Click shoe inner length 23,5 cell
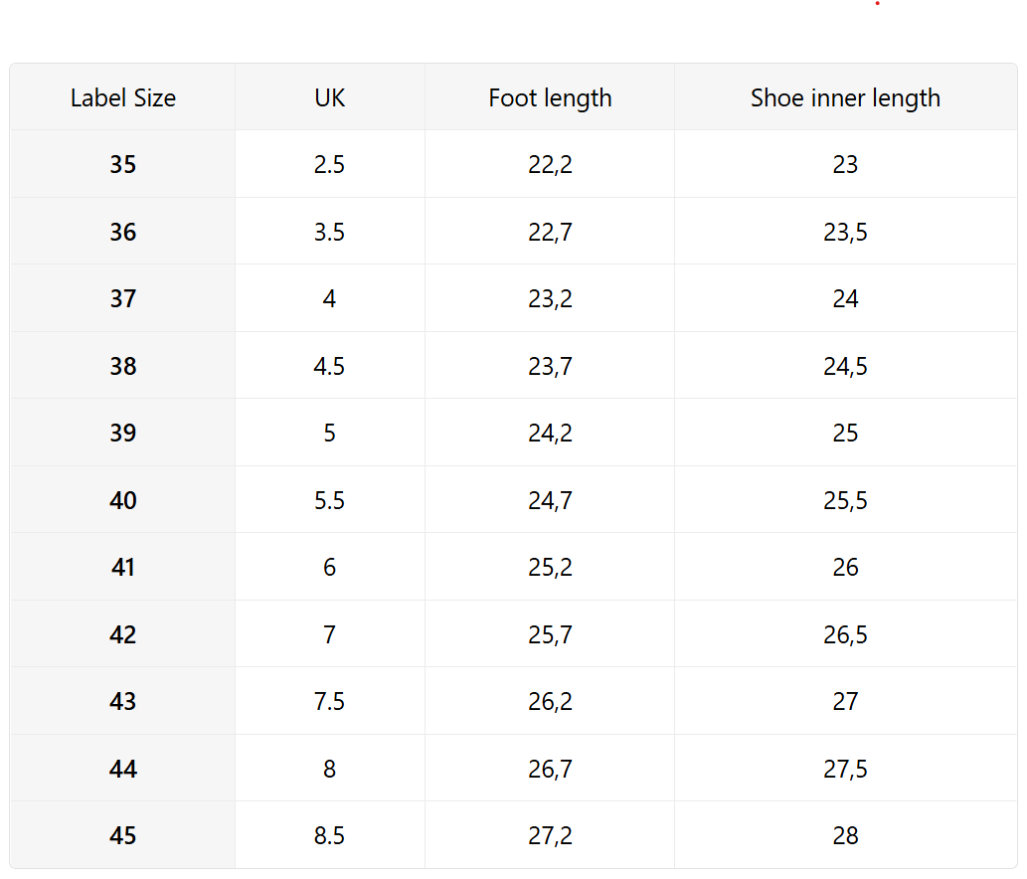This screenshot has width=1027, height=879. 845,233
